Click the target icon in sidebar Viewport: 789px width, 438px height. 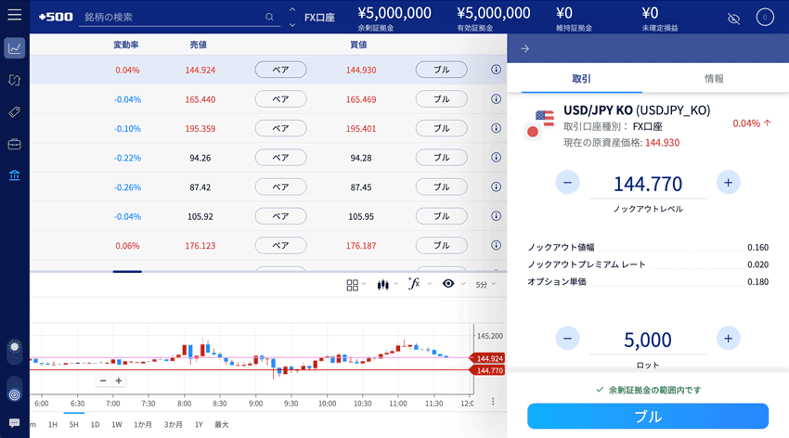pyautogui.click(x=15, y=394)
